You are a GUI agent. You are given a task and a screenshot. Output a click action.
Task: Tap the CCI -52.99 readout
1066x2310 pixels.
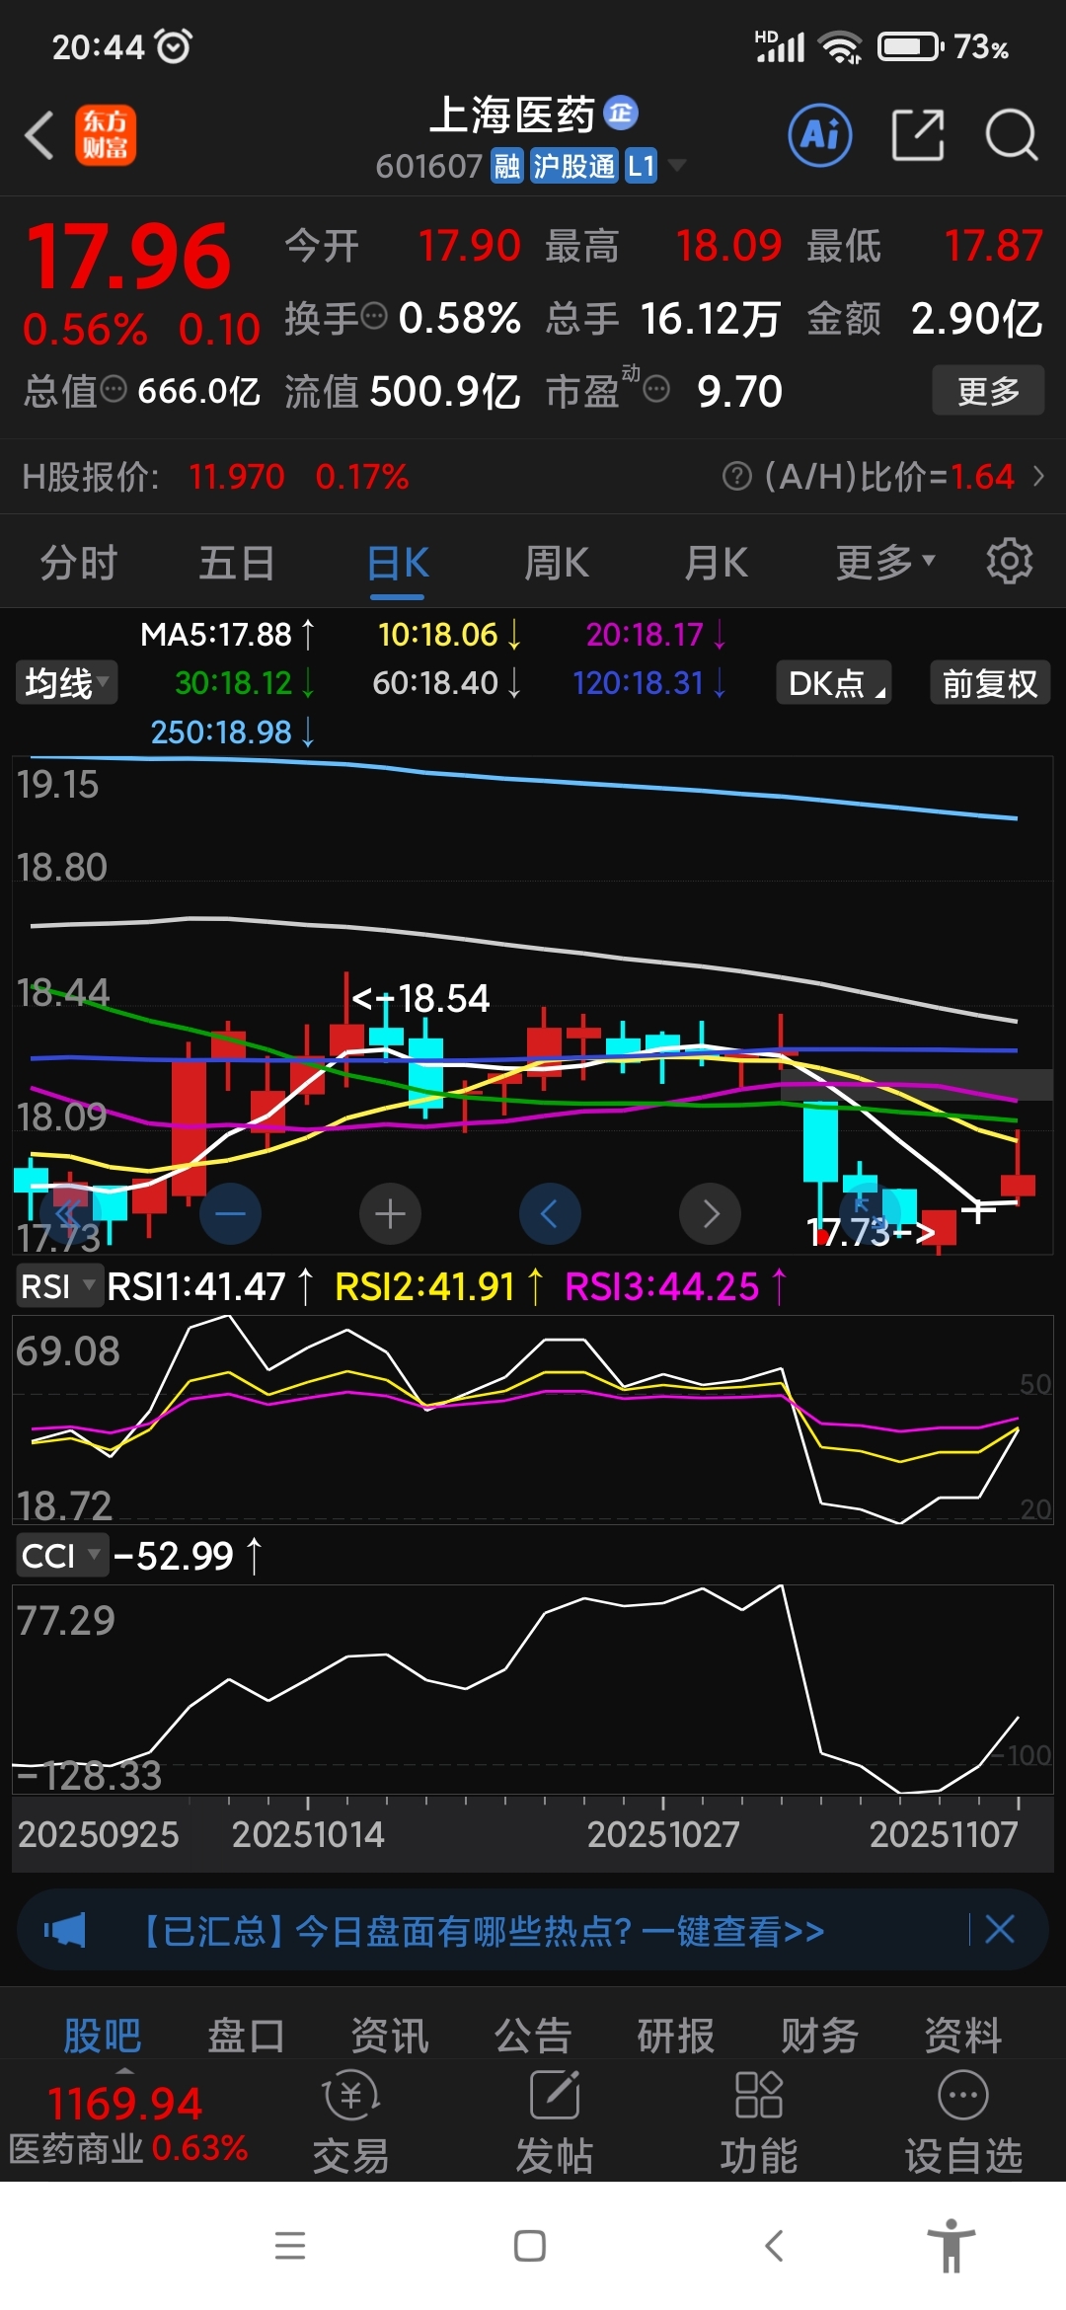coord(188,1556)
